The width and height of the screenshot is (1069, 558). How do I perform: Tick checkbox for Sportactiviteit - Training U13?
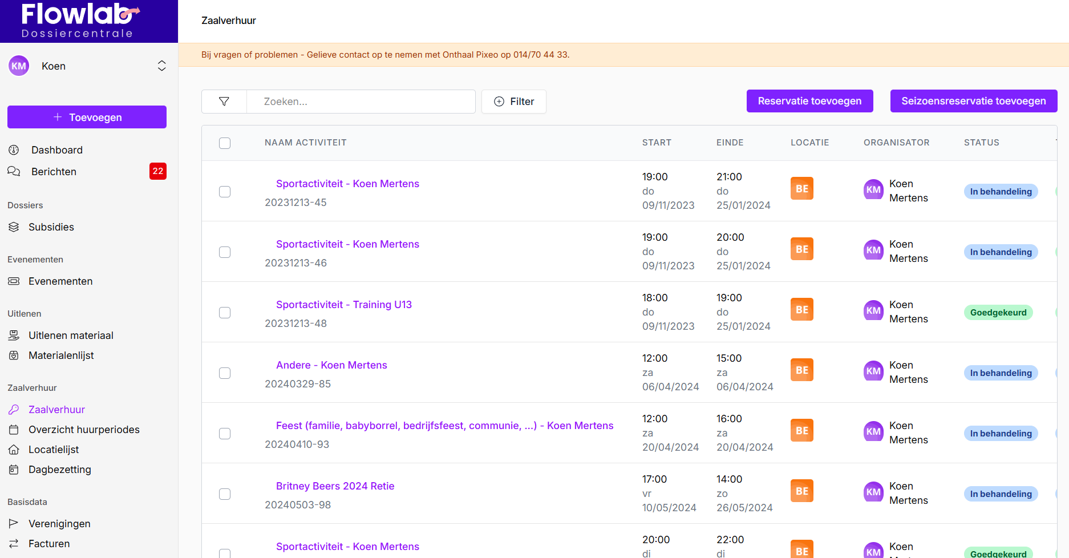[225, 313]
